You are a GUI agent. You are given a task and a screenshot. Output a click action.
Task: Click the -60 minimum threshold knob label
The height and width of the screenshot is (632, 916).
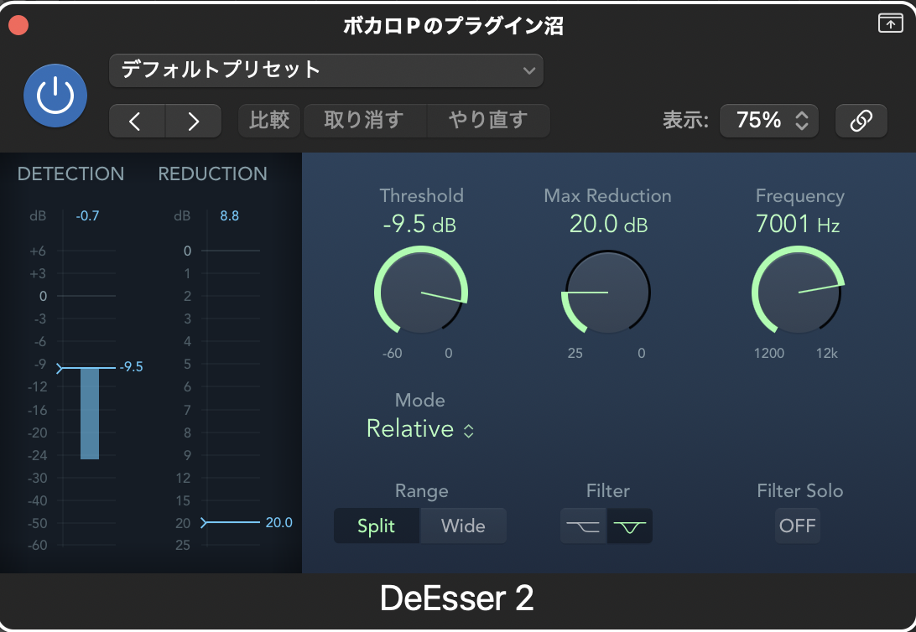tap(392, 353)
